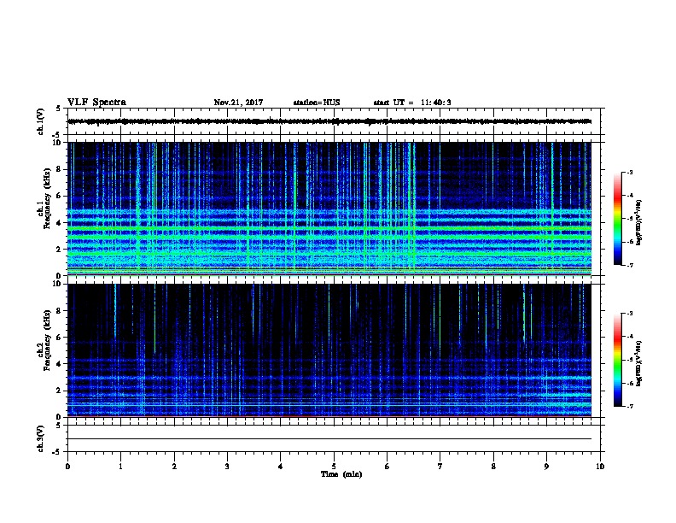The height and width of the screenshot is (523, 676).
Task: Click the ch.1 voltage waveform trace
Action: point(329,121)
